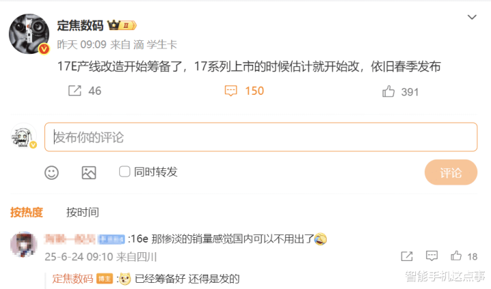Focus the 发布你的评论 comment input field
This screenshot has height=289, width=491.
(x=261, y=137)
